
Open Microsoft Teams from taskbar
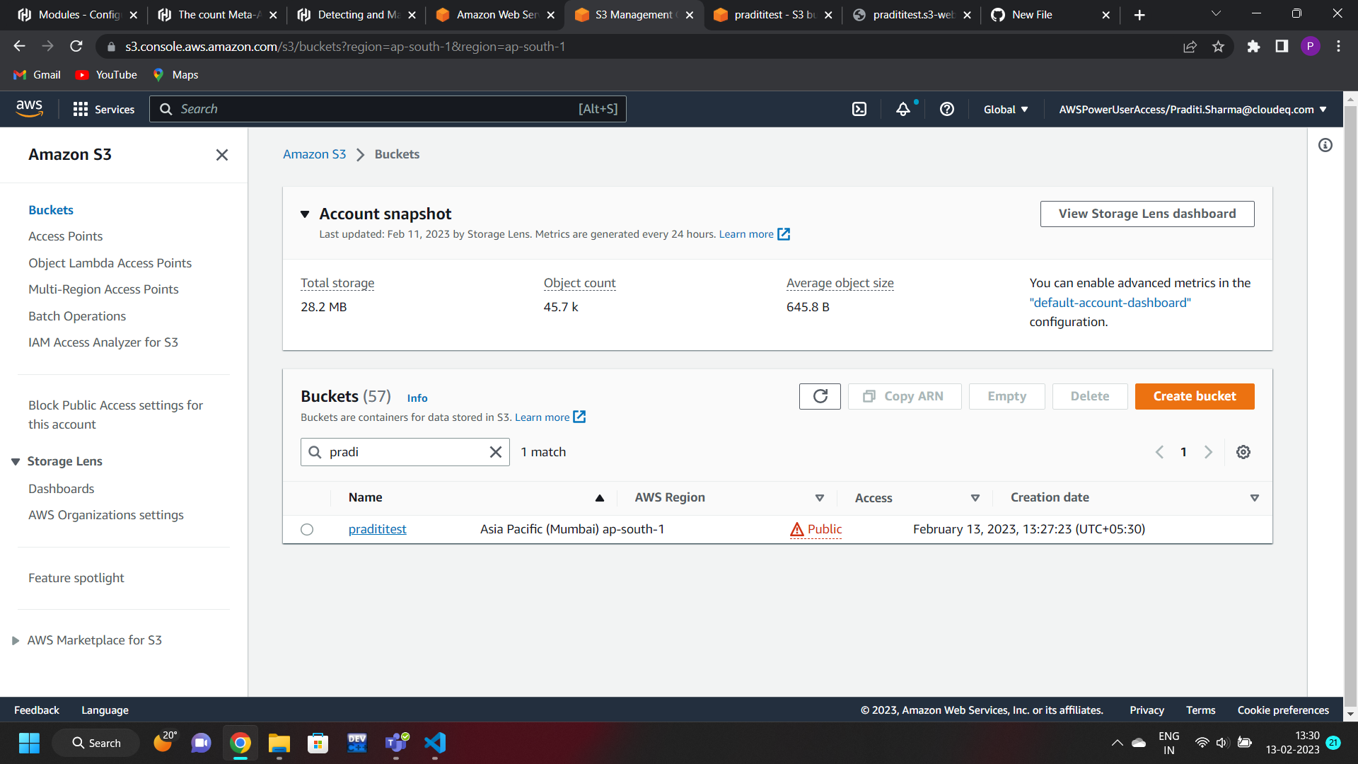coord(395,743)
